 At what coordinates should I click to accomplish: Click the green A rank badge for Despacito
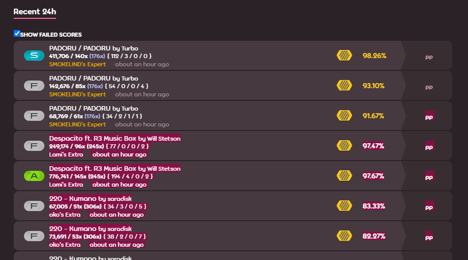point(34,176)
